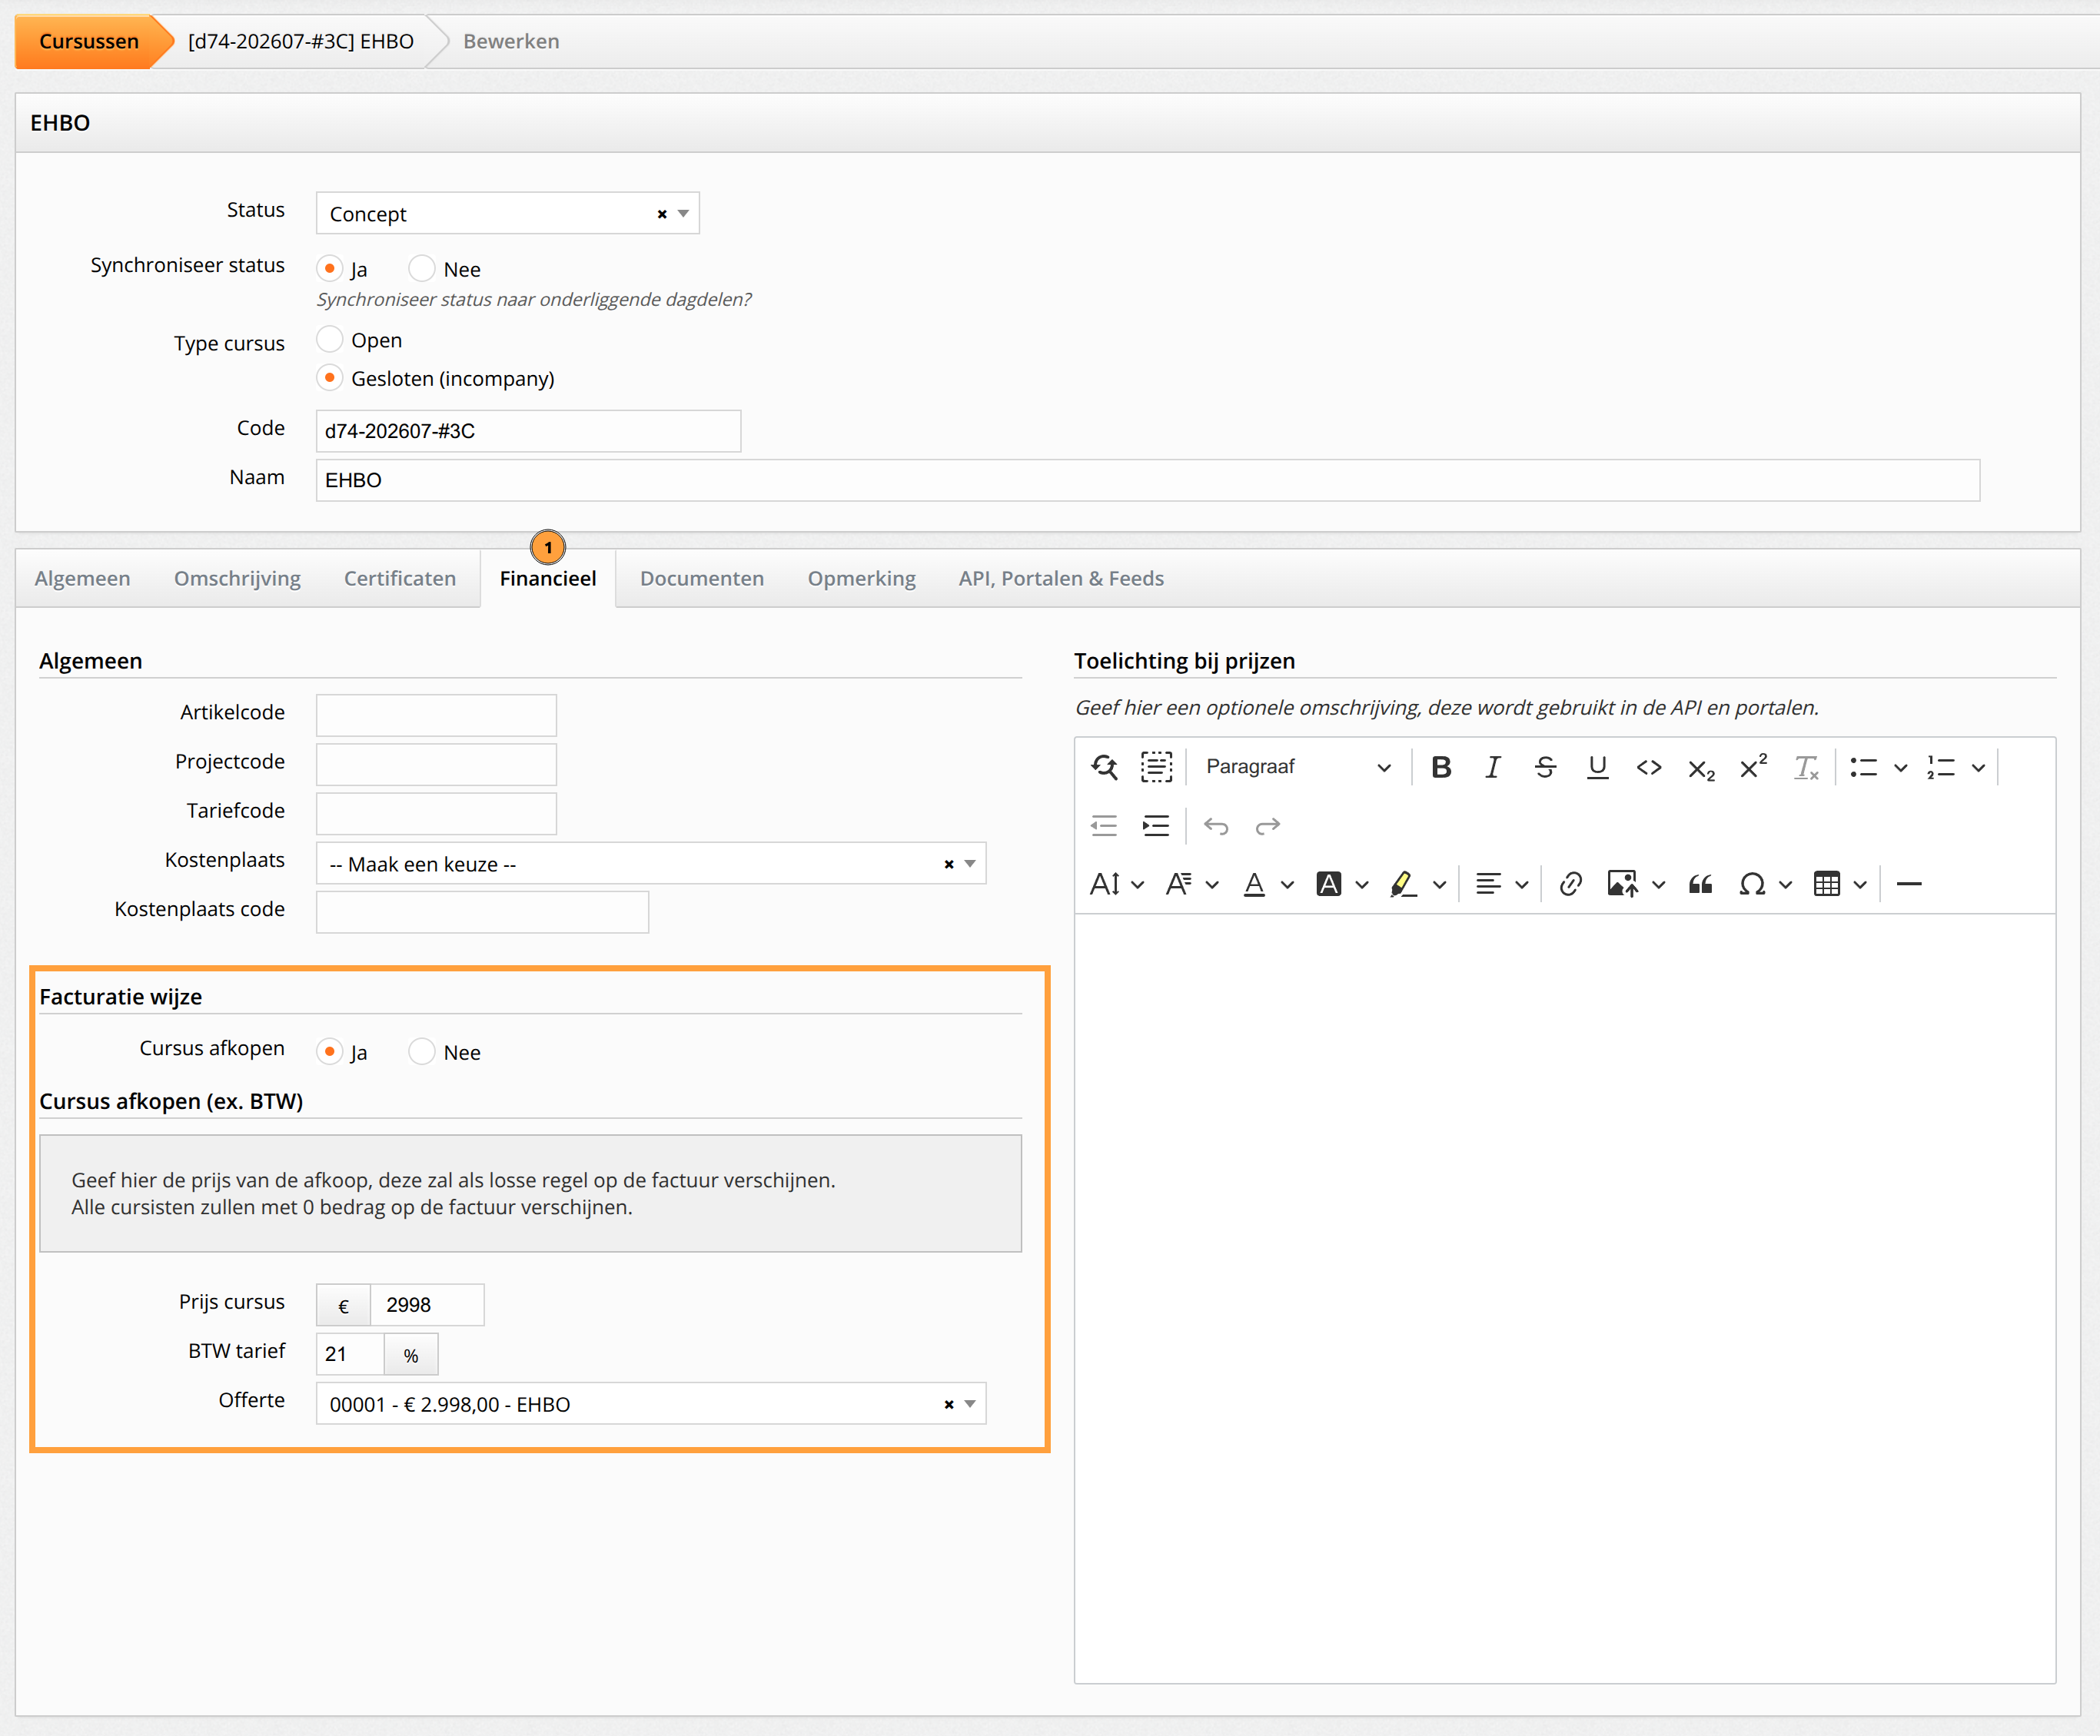2100x1736 pixels.
Task: Clear the Status selection with x
Action: [662, 214]
